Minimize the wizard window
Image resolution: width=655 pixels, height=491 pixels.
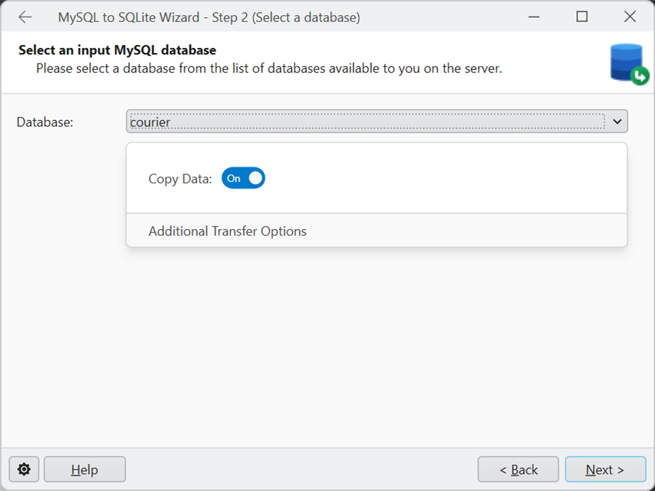pos(534,17)
